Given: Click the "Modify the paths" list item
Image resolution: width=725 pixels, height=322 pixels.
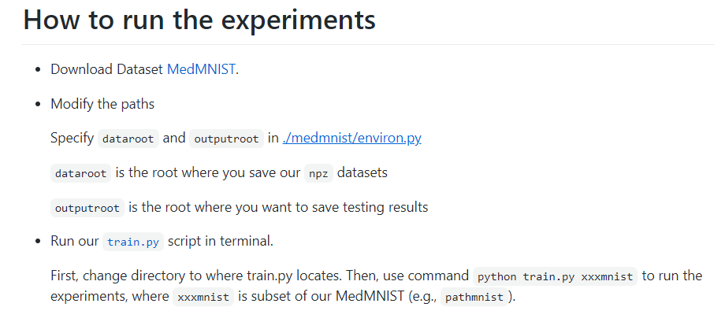Looking at the screenshot, I should coord(102,104).
